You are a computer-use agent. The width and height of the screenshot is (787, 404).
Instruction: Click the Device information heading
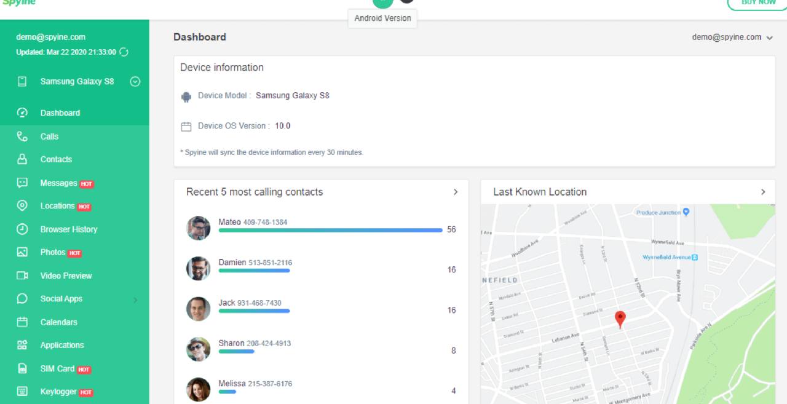pos(222,68)
